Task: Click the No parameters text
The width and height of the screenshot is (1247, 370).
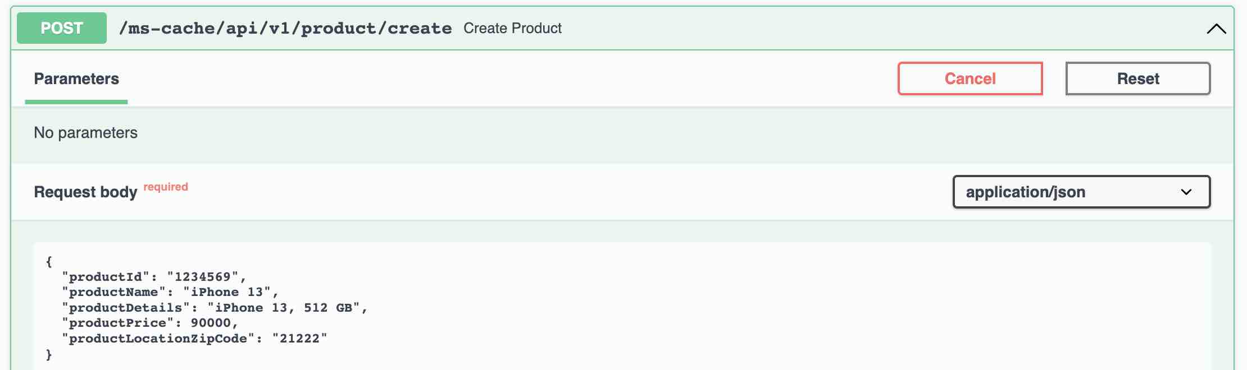Action: pos(85,132)
